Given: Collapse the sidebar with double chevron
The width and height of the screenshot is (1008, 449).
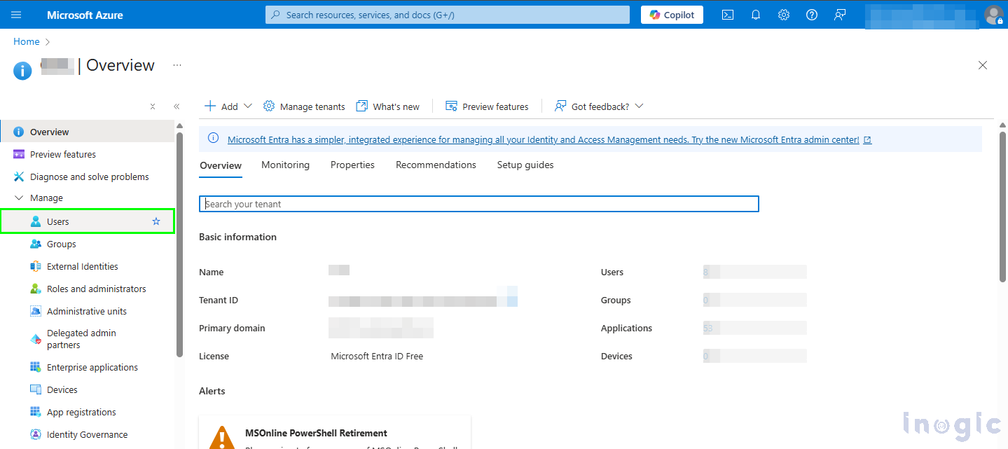Looking at the screenshot, I should pos(177,106).
